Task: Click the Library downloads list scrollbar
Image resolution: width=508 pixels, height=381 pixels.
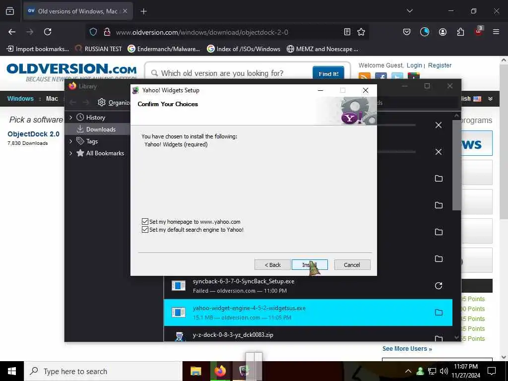Action: click(x=456, y=165)
